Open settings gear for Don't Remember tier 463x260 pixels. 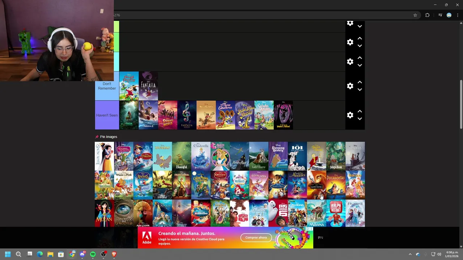point(350,86)
